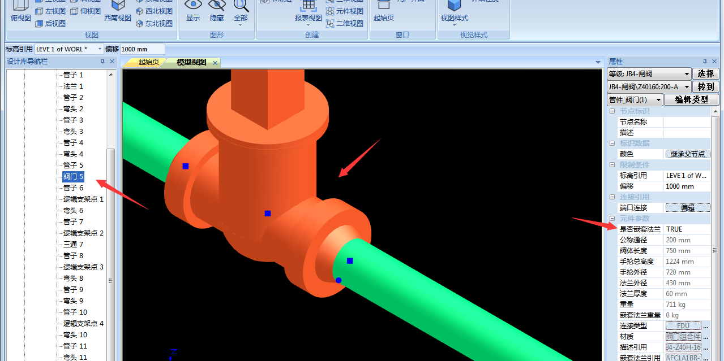
Task: Click the 选择 button in properties
Action: (x=705, y=74)
